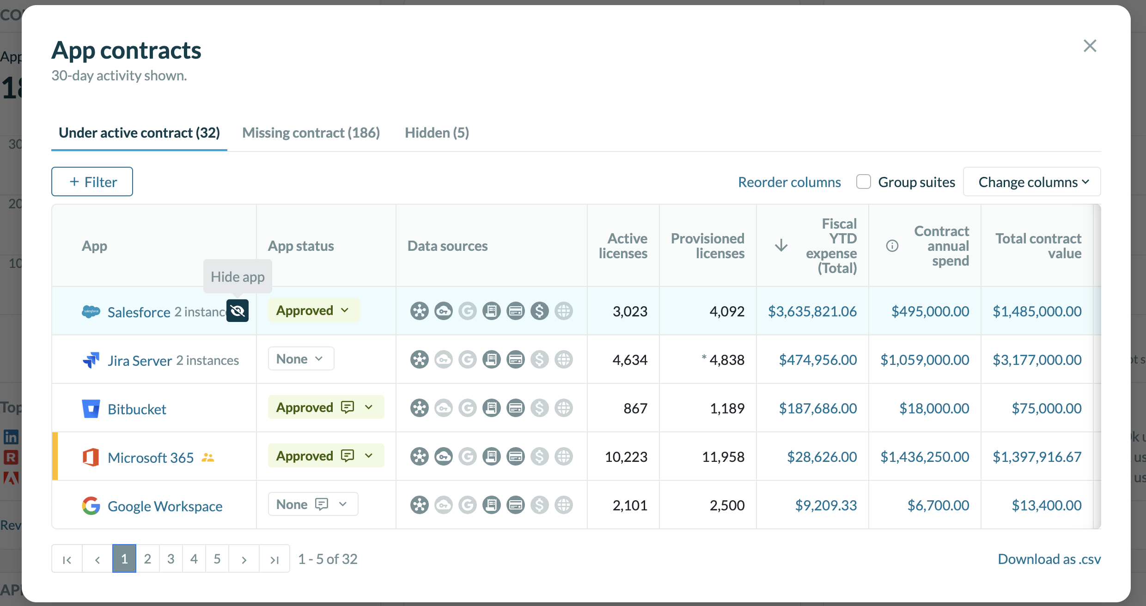Click the Hide app eye icon for Salesforce
1146x606 pixels.
tap(238, 311)
